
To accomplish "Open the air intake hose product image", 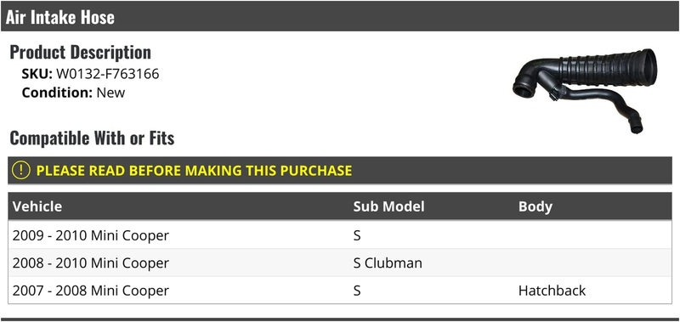I will point(585,91).
